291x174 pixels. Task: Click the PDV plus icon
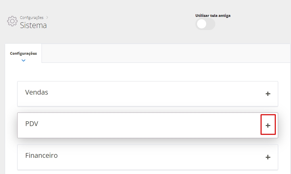tap(268, 125)
